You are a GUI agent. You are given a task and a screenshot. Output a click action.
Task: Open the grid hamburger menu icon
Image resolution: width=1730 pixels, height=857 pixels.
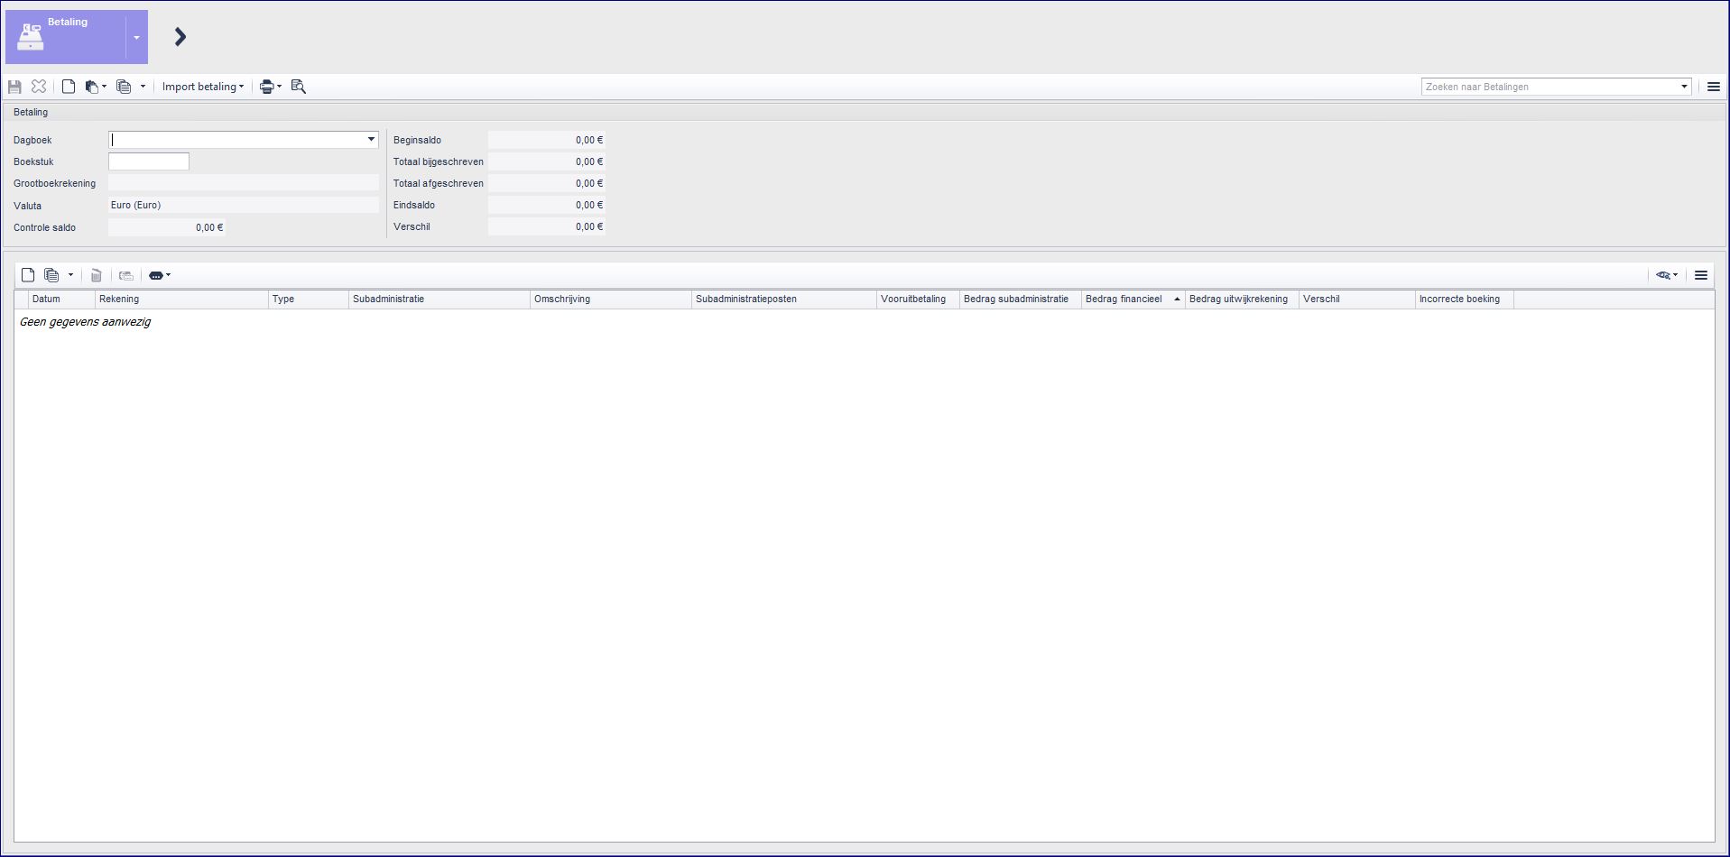click(x=1701, y=275)
